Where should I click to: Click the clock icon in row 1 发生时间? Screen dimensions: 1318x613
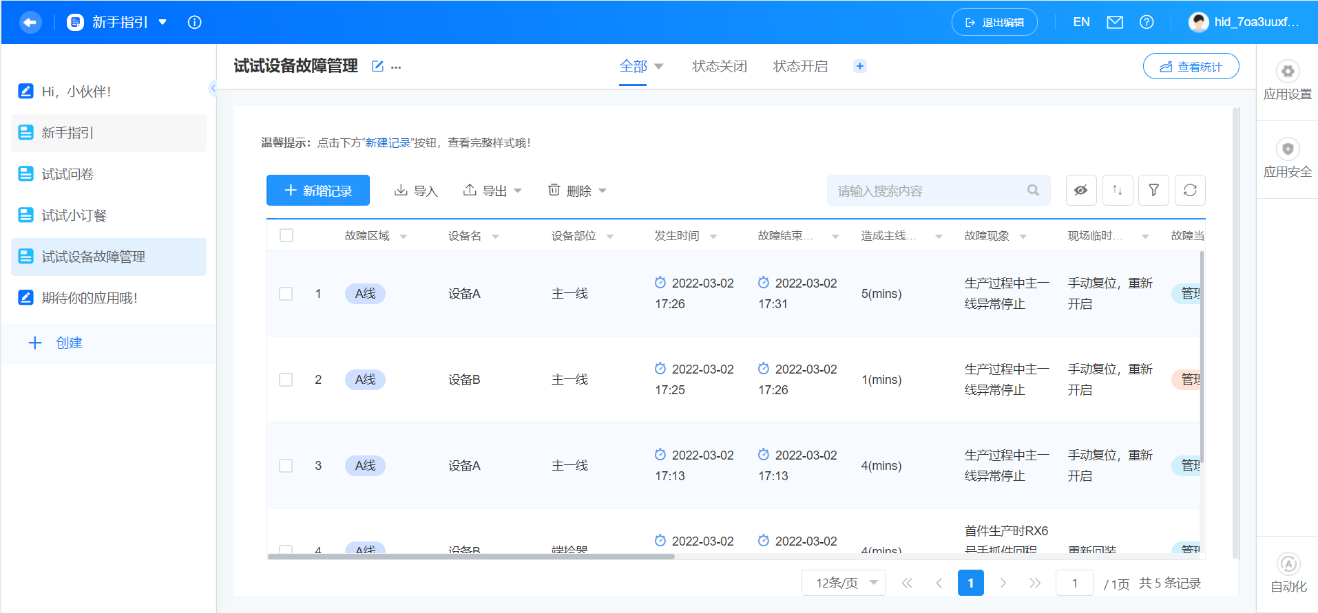click(660, 283)
